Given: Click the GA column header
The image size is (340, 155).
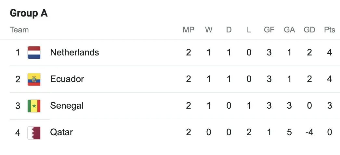Looking at the screenshot, I should (x=289, y=30).
